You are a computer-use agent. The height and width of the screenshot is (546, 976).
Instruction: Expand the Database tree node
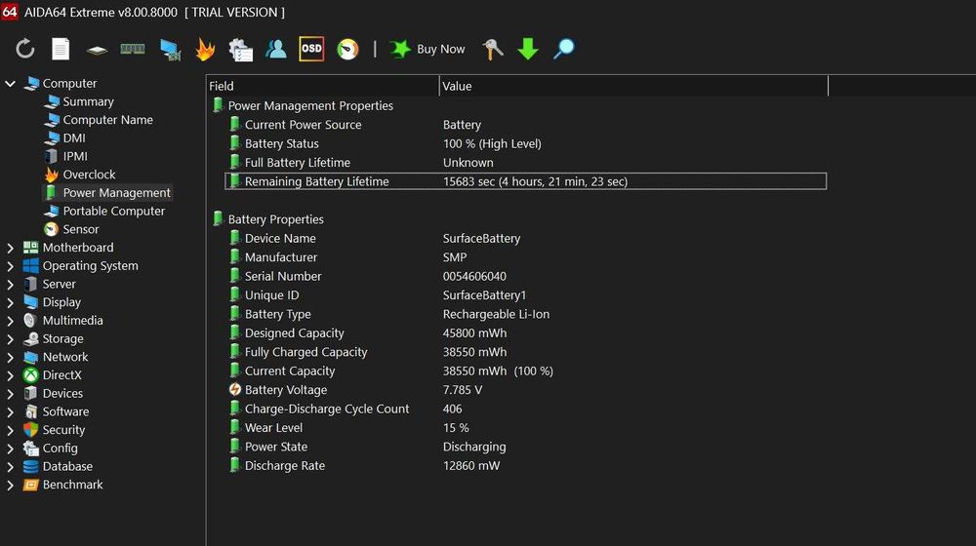click(10, 466)
